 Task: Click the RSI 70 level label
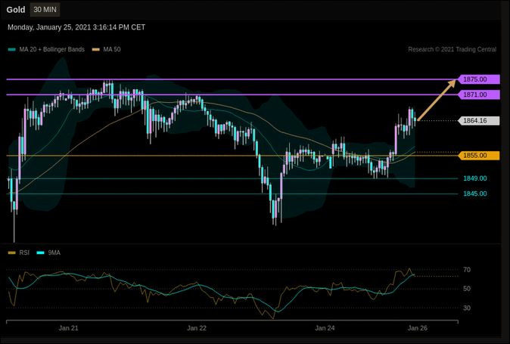467,270
